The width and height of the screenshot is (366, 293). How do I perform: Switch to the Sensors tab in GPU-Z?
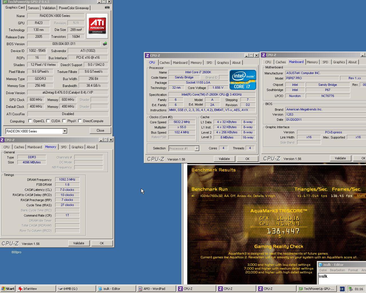pyautogui.click(x=33, y=8)
